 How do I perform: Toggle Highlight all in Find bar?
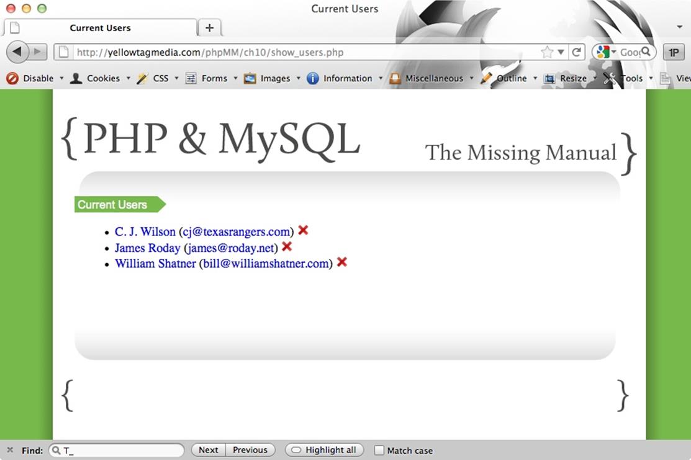coord(324,450)
